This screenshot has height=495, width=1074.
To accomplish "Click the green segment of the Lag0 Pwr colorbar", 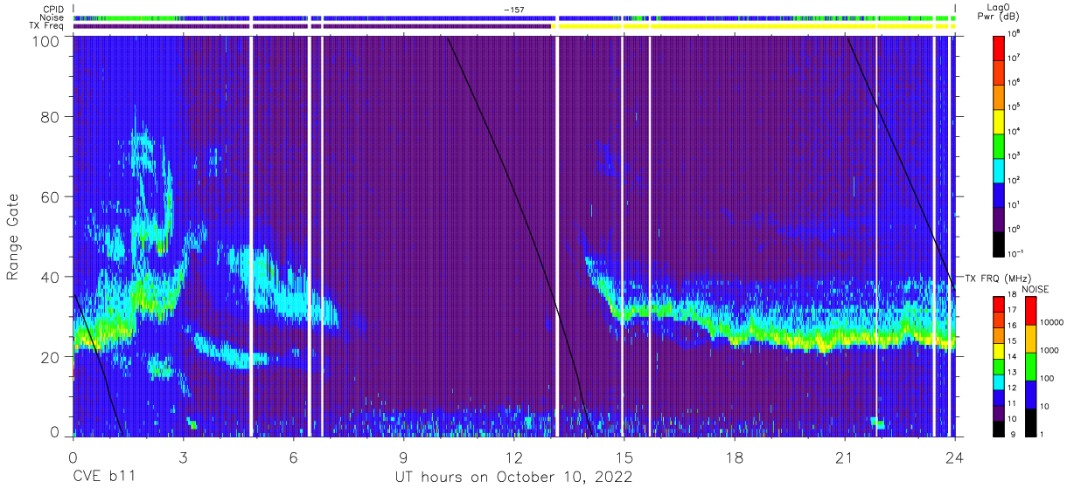I will coord(999,146).
